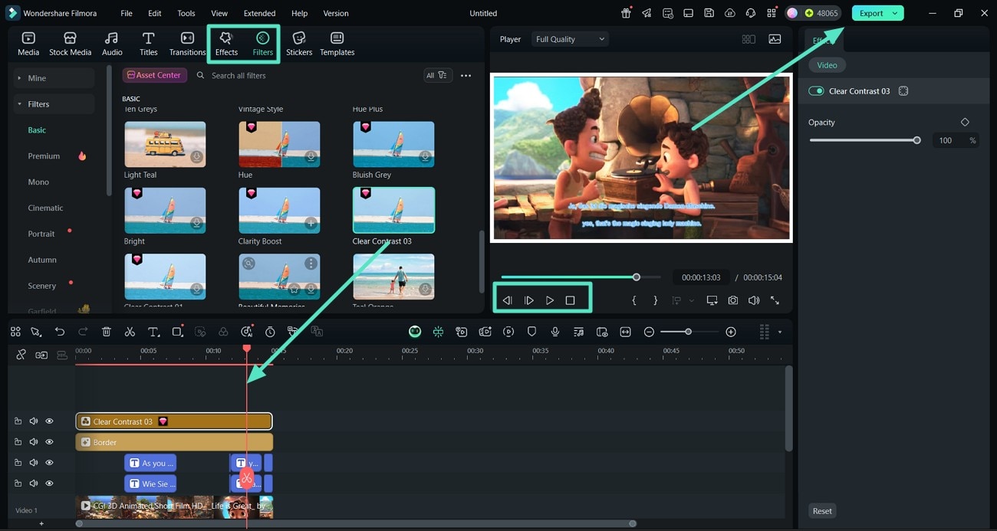Viewport: 997px width, 531px height.
Task: Click the timeline zoom in plus button
Action: point(731,332)
